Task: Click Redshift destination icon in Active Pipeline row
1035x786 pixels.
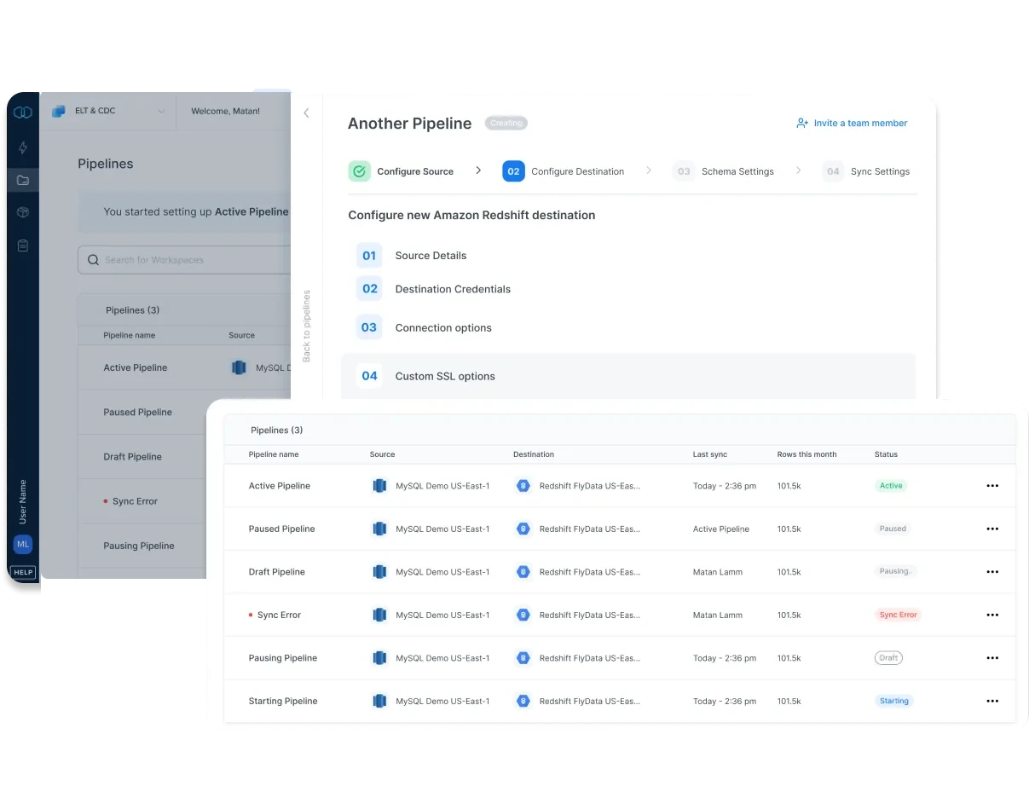Action: click(x=523, y=486)
